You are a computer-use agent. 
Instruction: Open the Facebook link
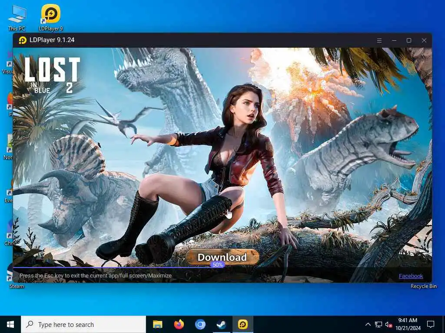[x=411, y=276]
